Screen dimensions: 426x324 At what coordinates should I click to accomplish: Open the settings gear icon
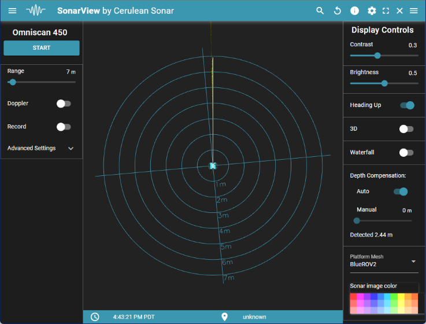[x=372, y=11]
